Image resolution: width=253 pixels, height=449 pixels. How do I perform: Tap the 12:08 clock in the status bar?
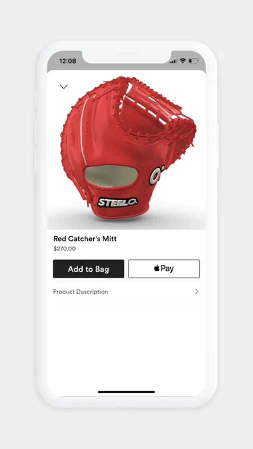coord(68,61)
